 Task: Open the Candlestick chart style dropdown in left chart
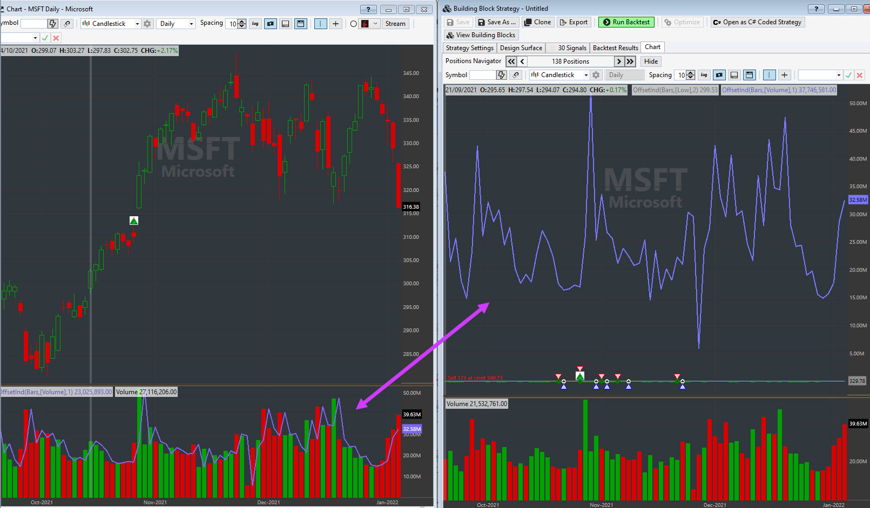(x=111, y=24)
